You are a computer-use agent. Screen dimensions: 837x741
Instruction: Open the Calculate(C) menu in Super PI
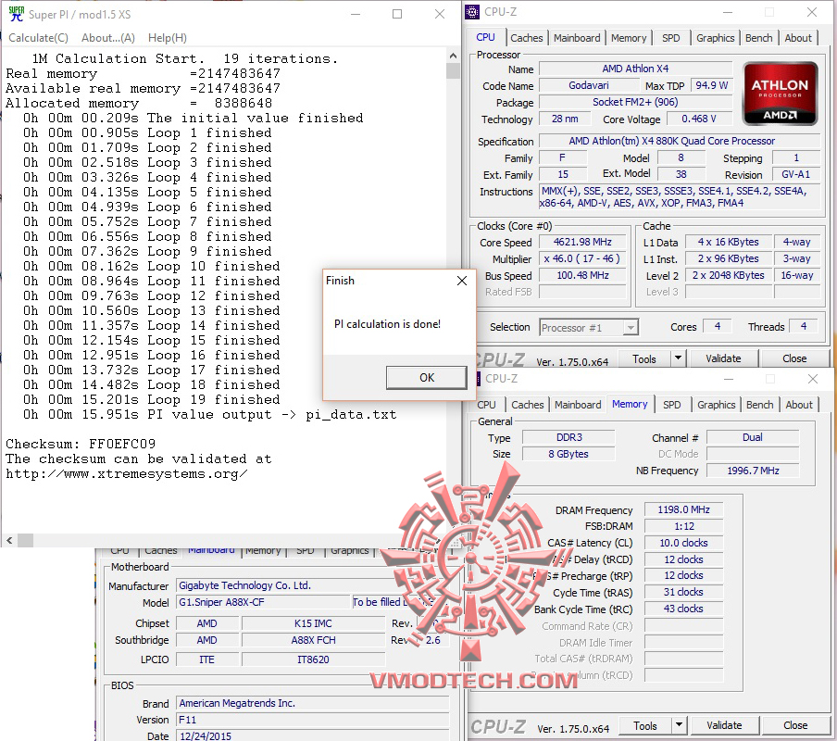coord(39,38)
